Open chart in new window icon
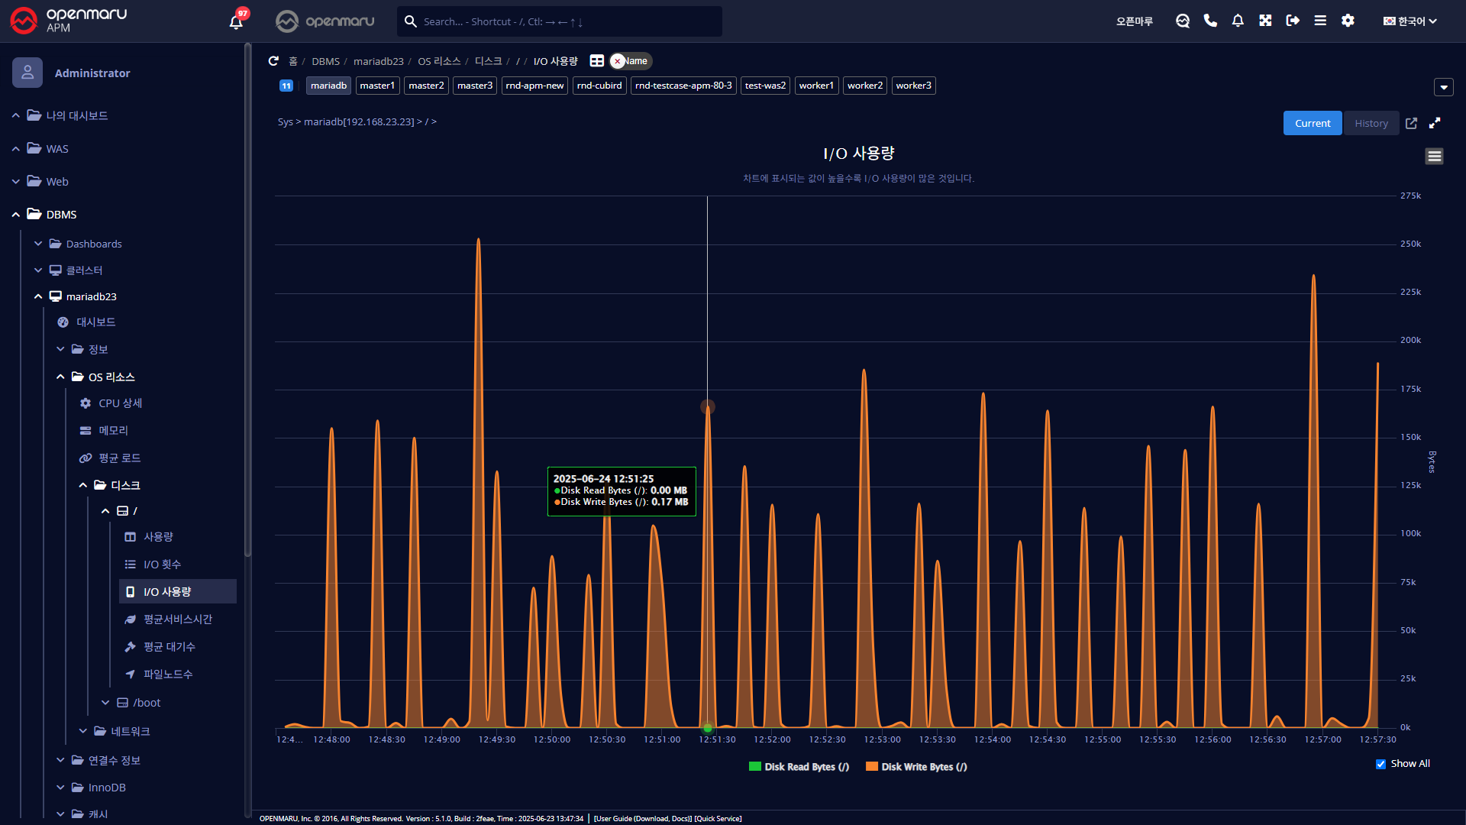Viewport: 1466px width, 825px height. click(x=1411, y=123)
